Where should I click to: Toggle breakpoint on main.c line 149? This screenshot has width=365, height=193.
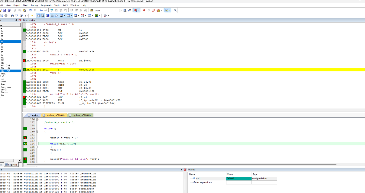[x=25, y=159]
